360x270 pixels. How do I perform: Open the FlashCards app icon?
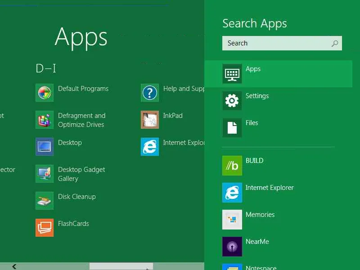pos(45,228)
